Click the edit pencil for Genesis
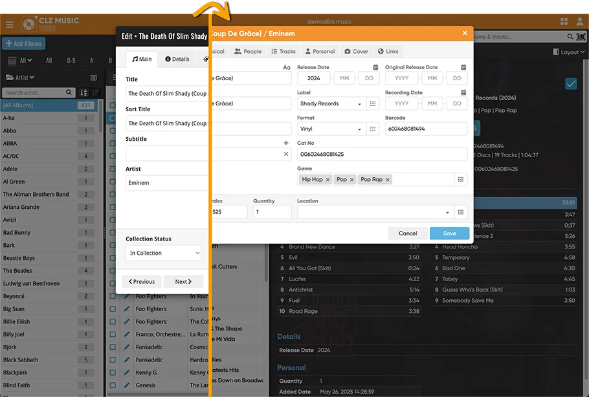The height and width of the screenshot is (397, 589). pos(127,385)
